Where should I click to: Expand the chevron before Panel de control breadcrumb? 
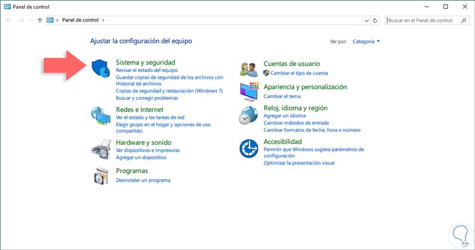(57, 20)
